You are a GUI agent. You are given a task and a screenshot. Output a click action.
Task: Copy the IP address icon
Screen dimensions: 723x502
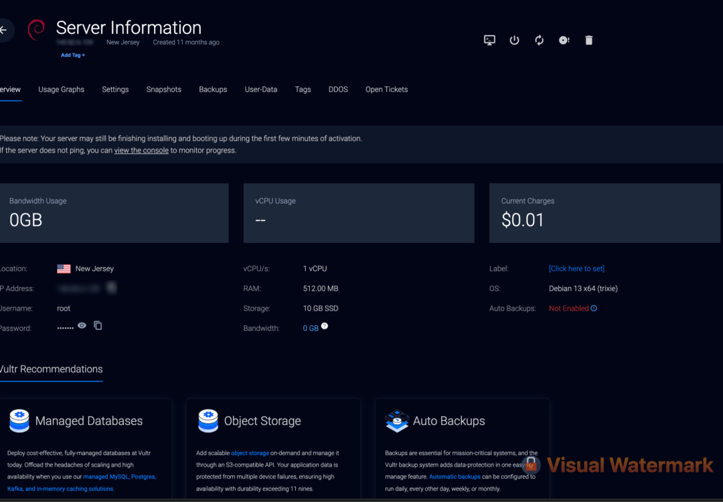point(111,288)
